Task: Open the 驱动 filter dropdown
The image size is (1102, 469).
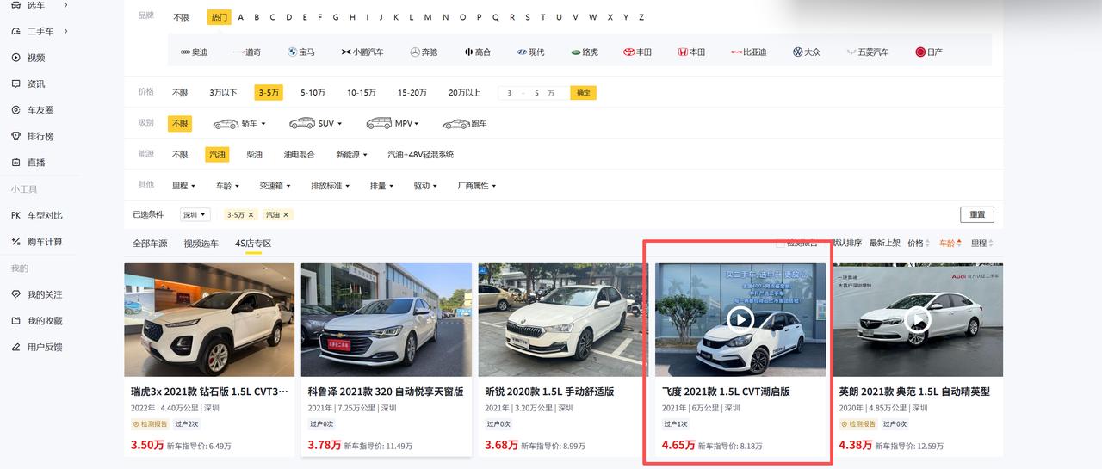Action: click(x=425, y=186)
